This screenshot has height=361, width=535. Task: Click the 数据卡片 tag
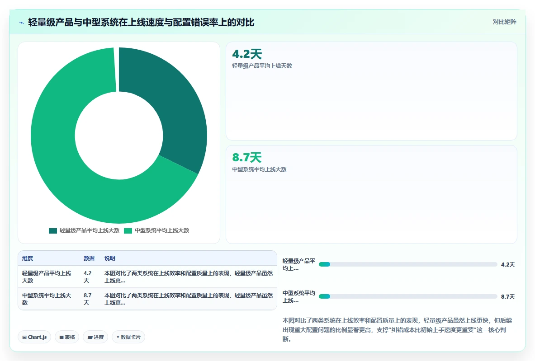[x=128, y=337]
